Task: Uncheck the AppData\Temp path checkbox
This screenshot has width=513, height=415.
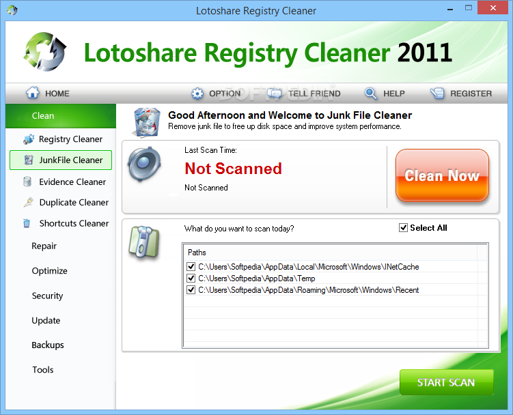Action: point(191,278)
